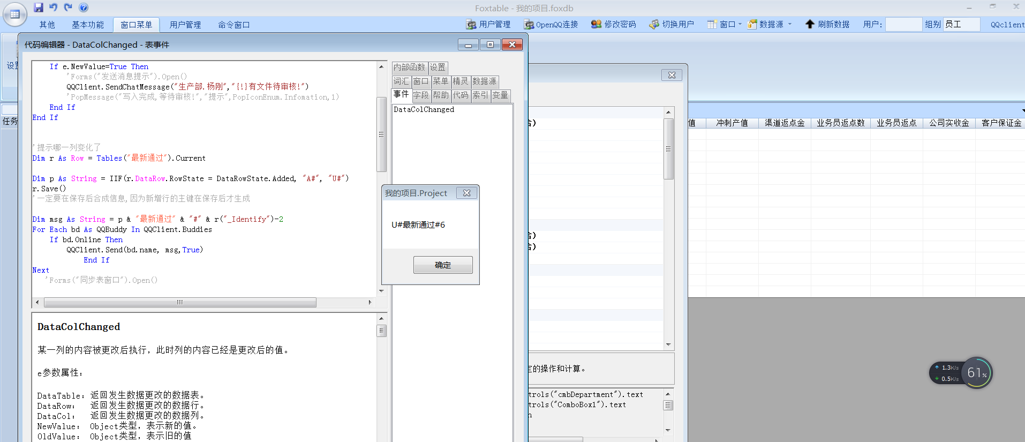The height and width of the screenshot is (442, 1025).
Task: Minimize the code editor window
Action: pos(468,44)
